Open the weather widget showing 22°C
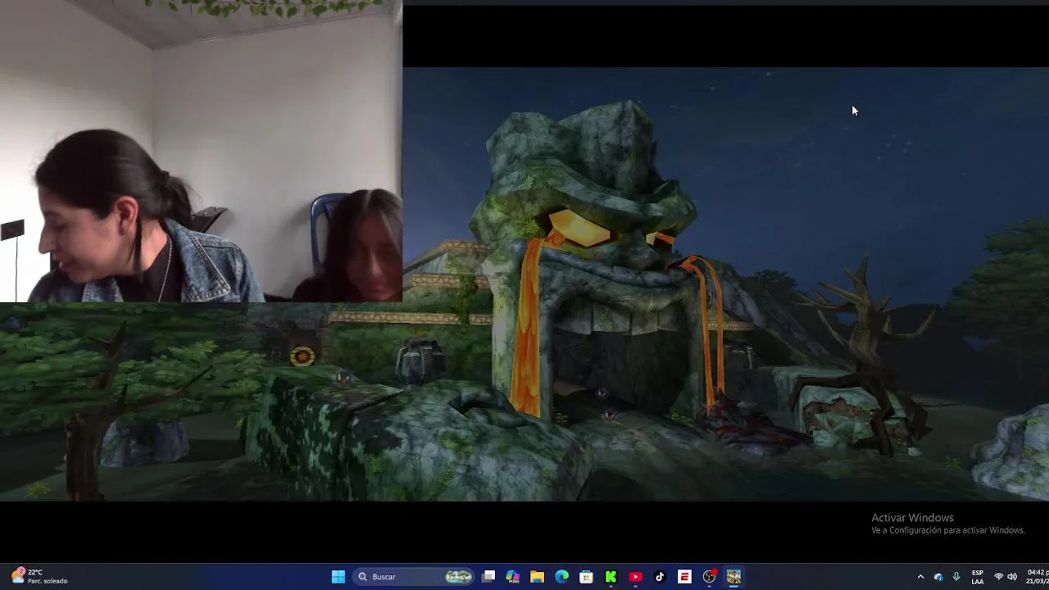Image resolution: width=1049 pixels, height=590 pixels. click(x=39, y=577)
